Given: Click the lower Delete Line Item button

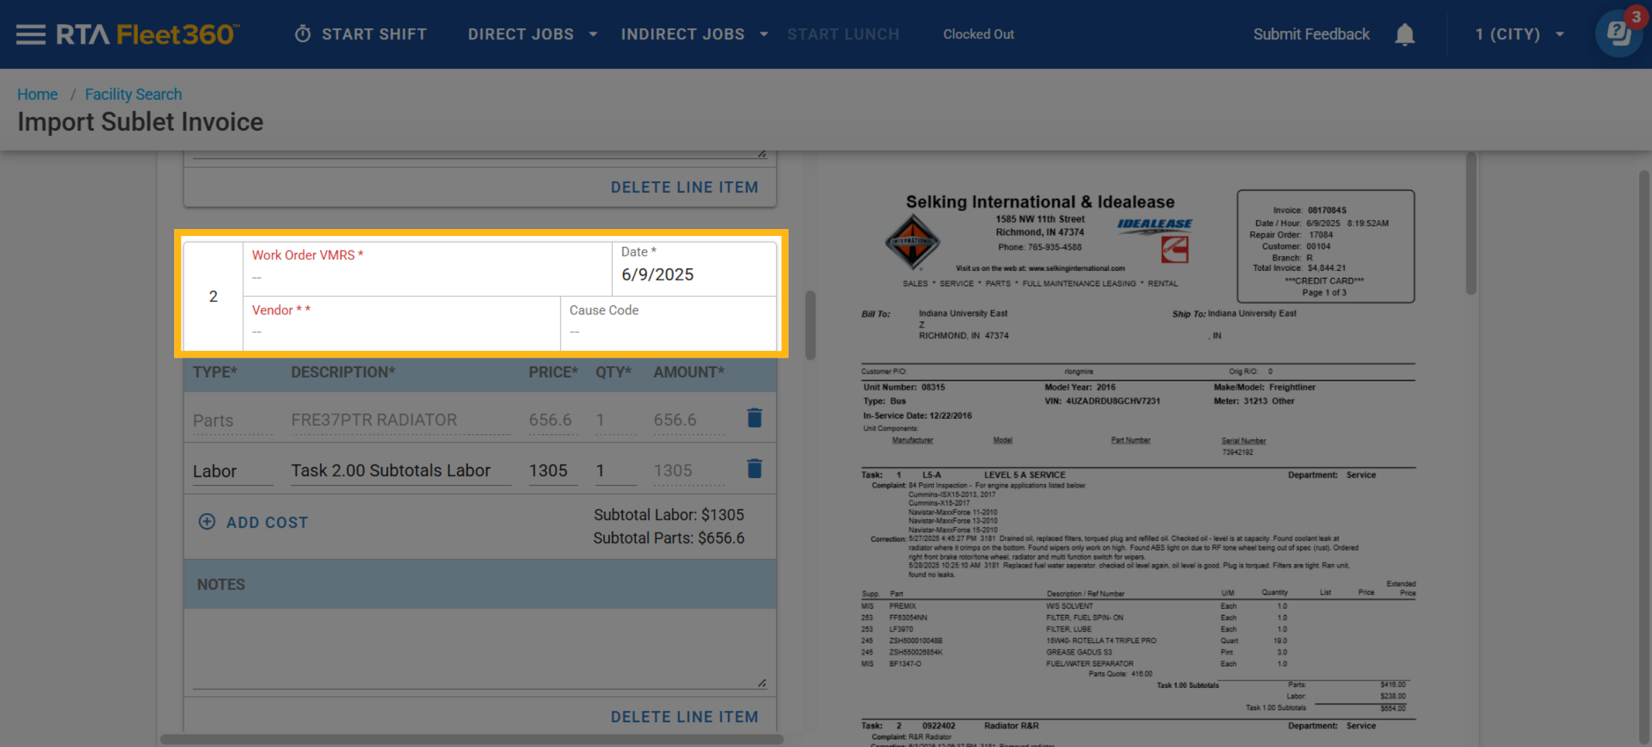Looking at the screenshot, I should 684,716.
